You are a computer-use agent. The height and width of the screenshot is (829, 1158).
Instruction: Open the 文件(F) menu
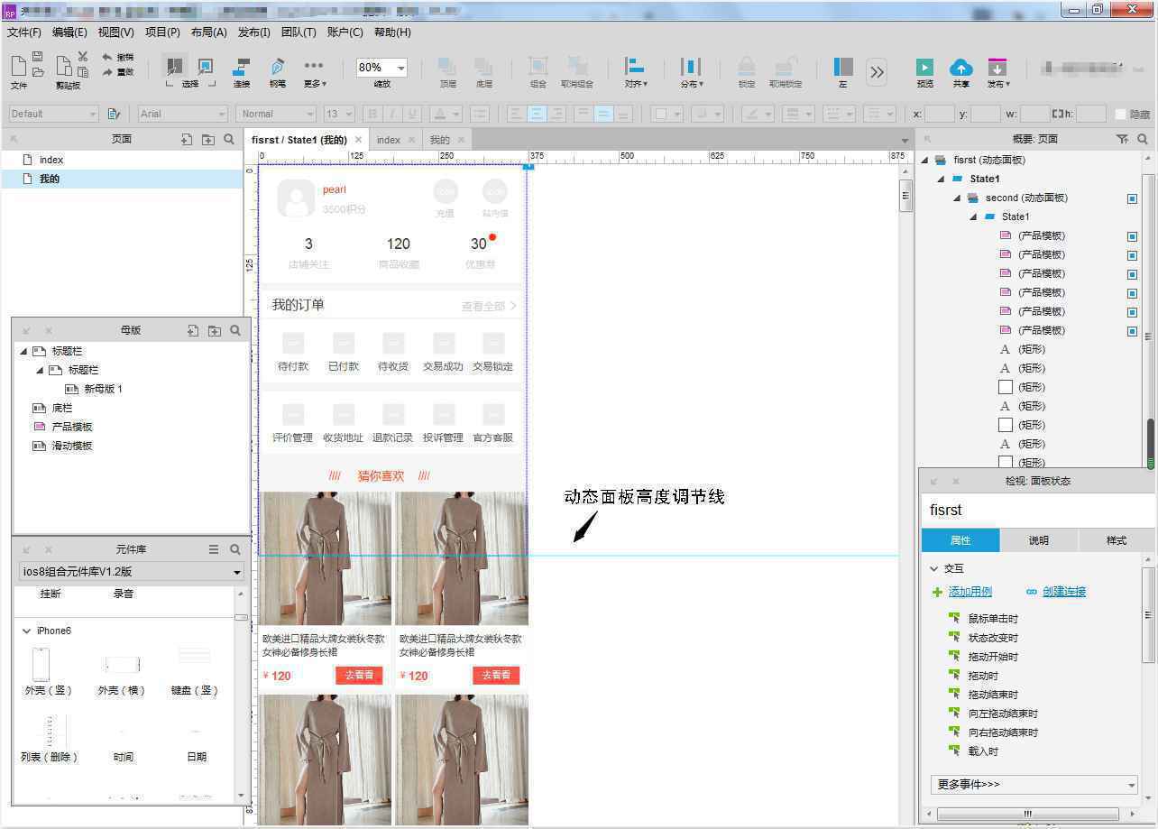point(24,32)
